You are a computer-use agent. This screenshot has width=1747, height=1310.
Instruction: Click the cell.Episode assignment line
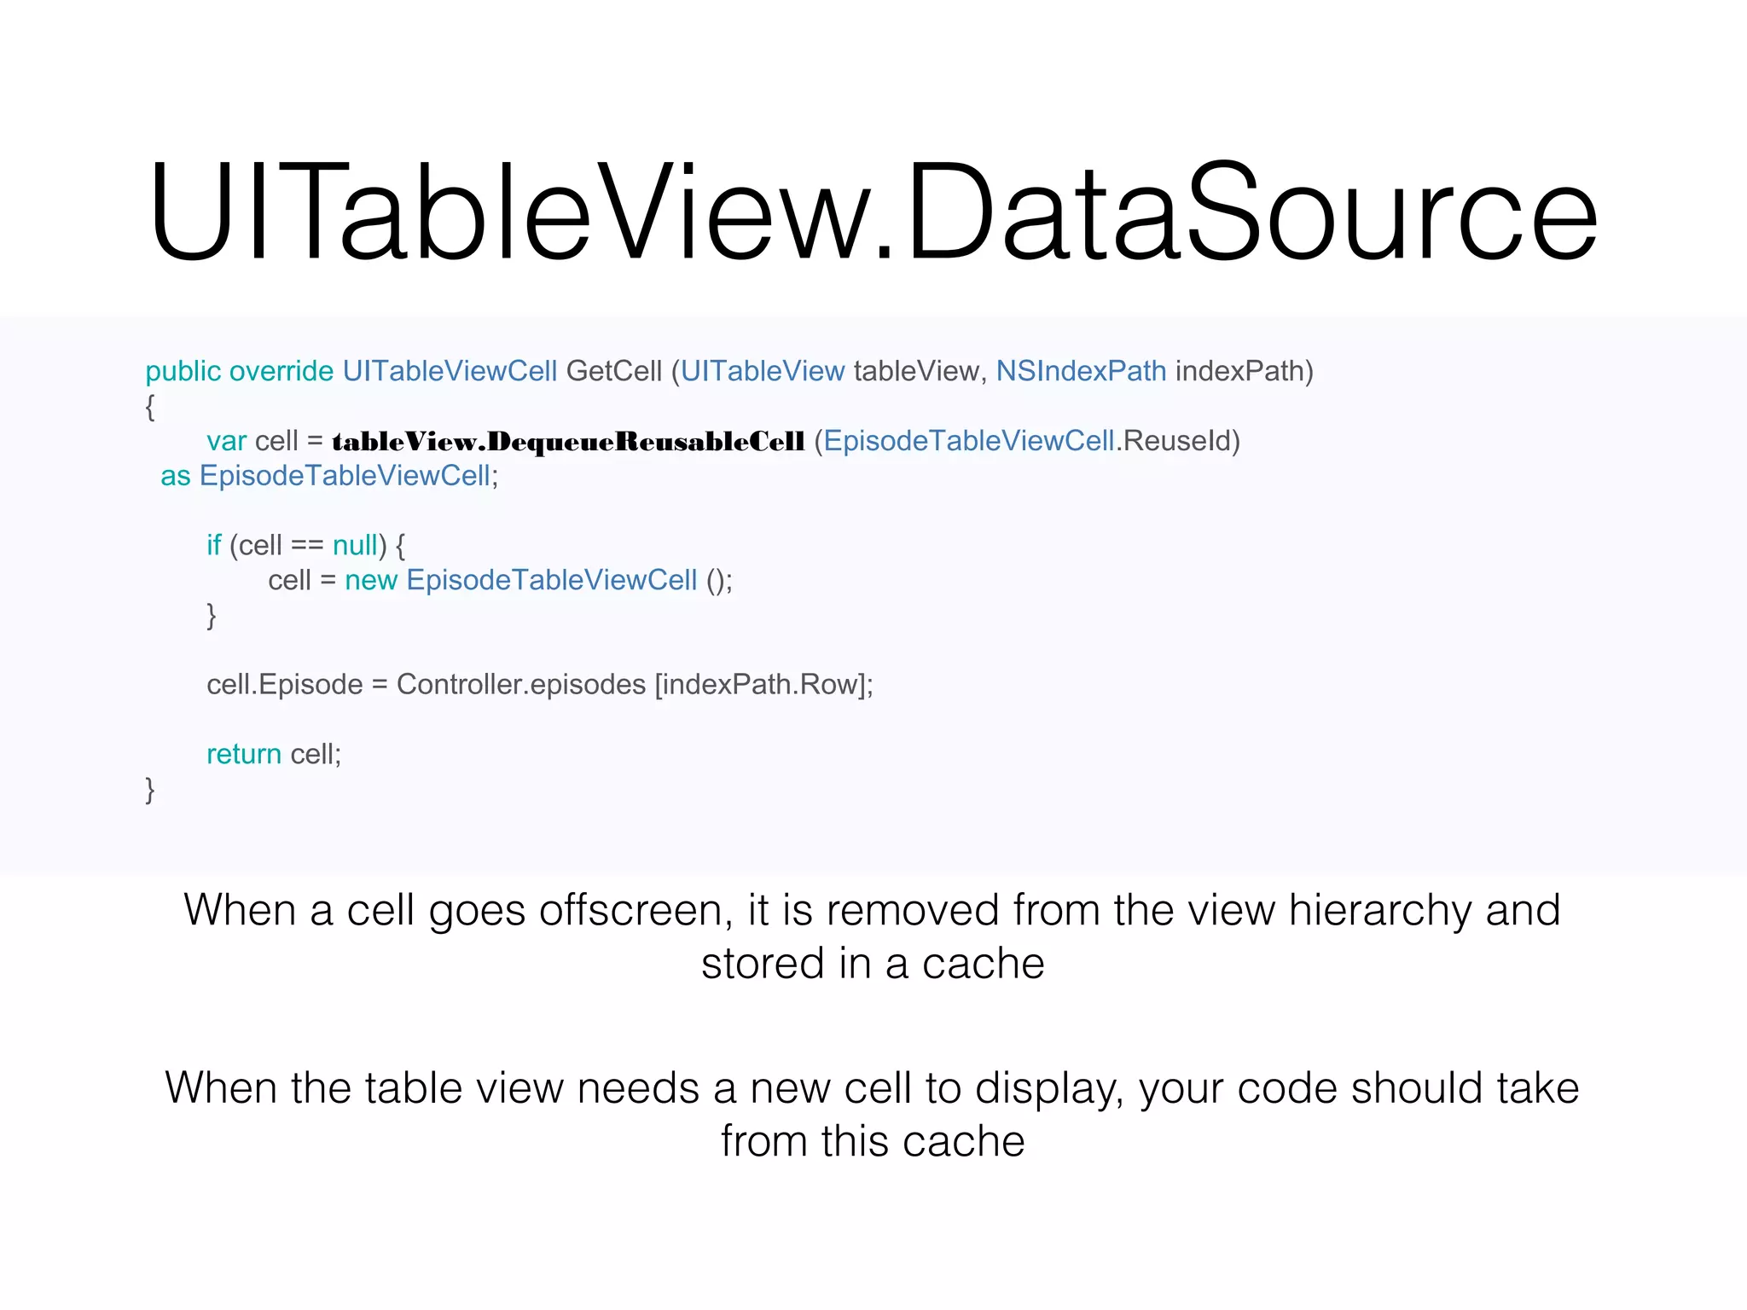pyautogui.click(x=540, y=684)
